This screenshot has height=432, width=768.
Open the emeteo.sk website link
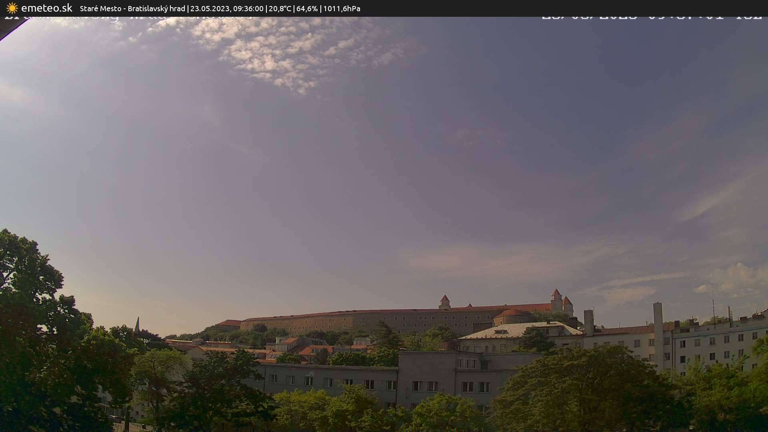point(46,8)
